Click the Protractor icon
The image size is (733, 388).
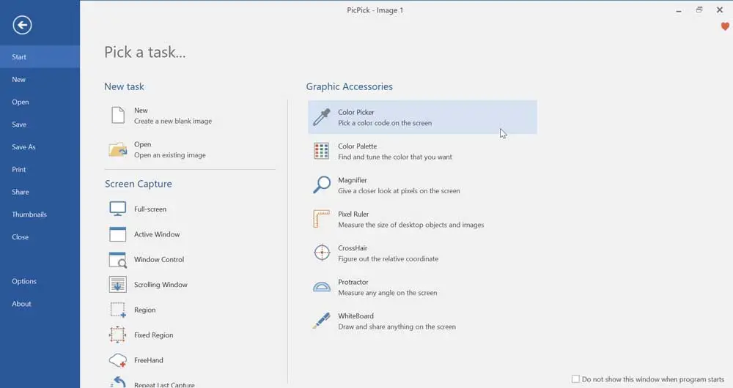pos(322,287)
